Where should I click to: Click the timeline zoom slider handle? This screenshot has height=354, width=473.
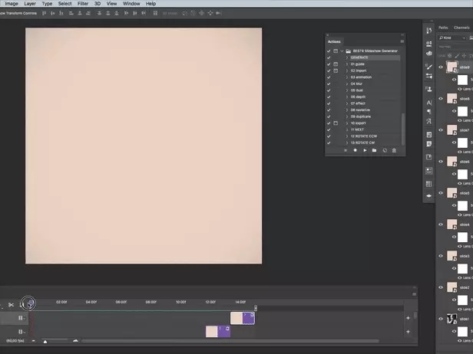coord(45,342)
